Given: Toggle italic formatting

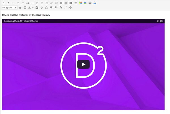Looking at the screenshot, I should 8,3.
